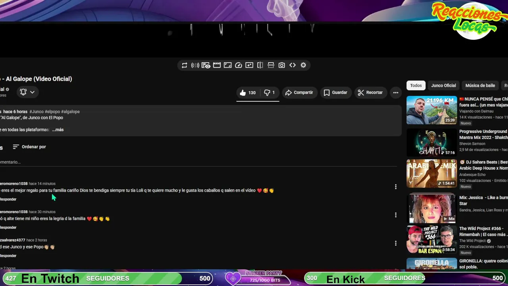Screen dimensions: 508x286
Task: Click the sparkle video filters icon
Action: pos(249,65)
